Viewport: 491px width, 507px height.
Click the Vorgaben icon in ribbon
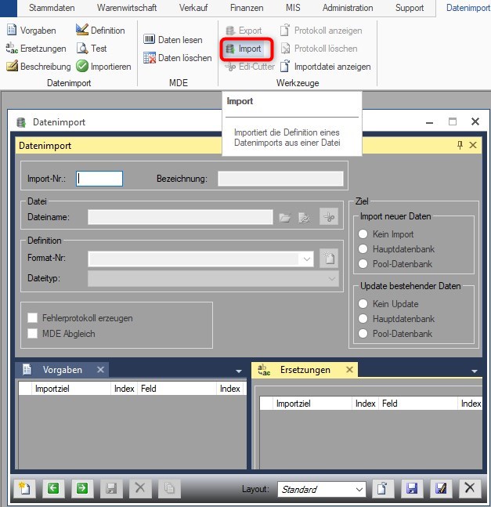point(13,31)
